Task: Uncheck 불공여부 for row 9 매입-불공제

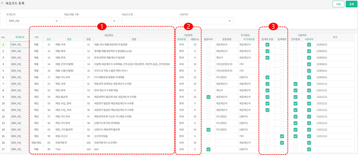Action: pyautogui.click(x=208, y=97)
